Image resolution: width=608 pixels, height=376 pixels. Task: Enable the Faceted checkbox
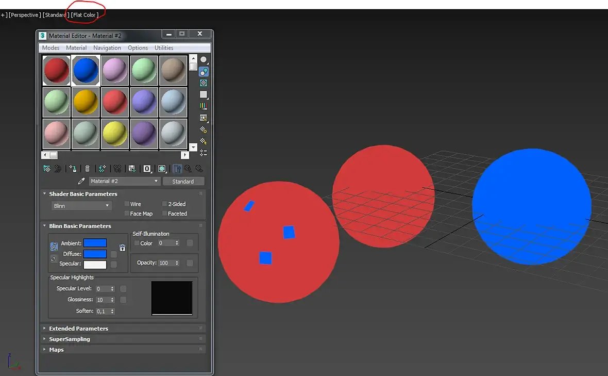tap(164, 214)
